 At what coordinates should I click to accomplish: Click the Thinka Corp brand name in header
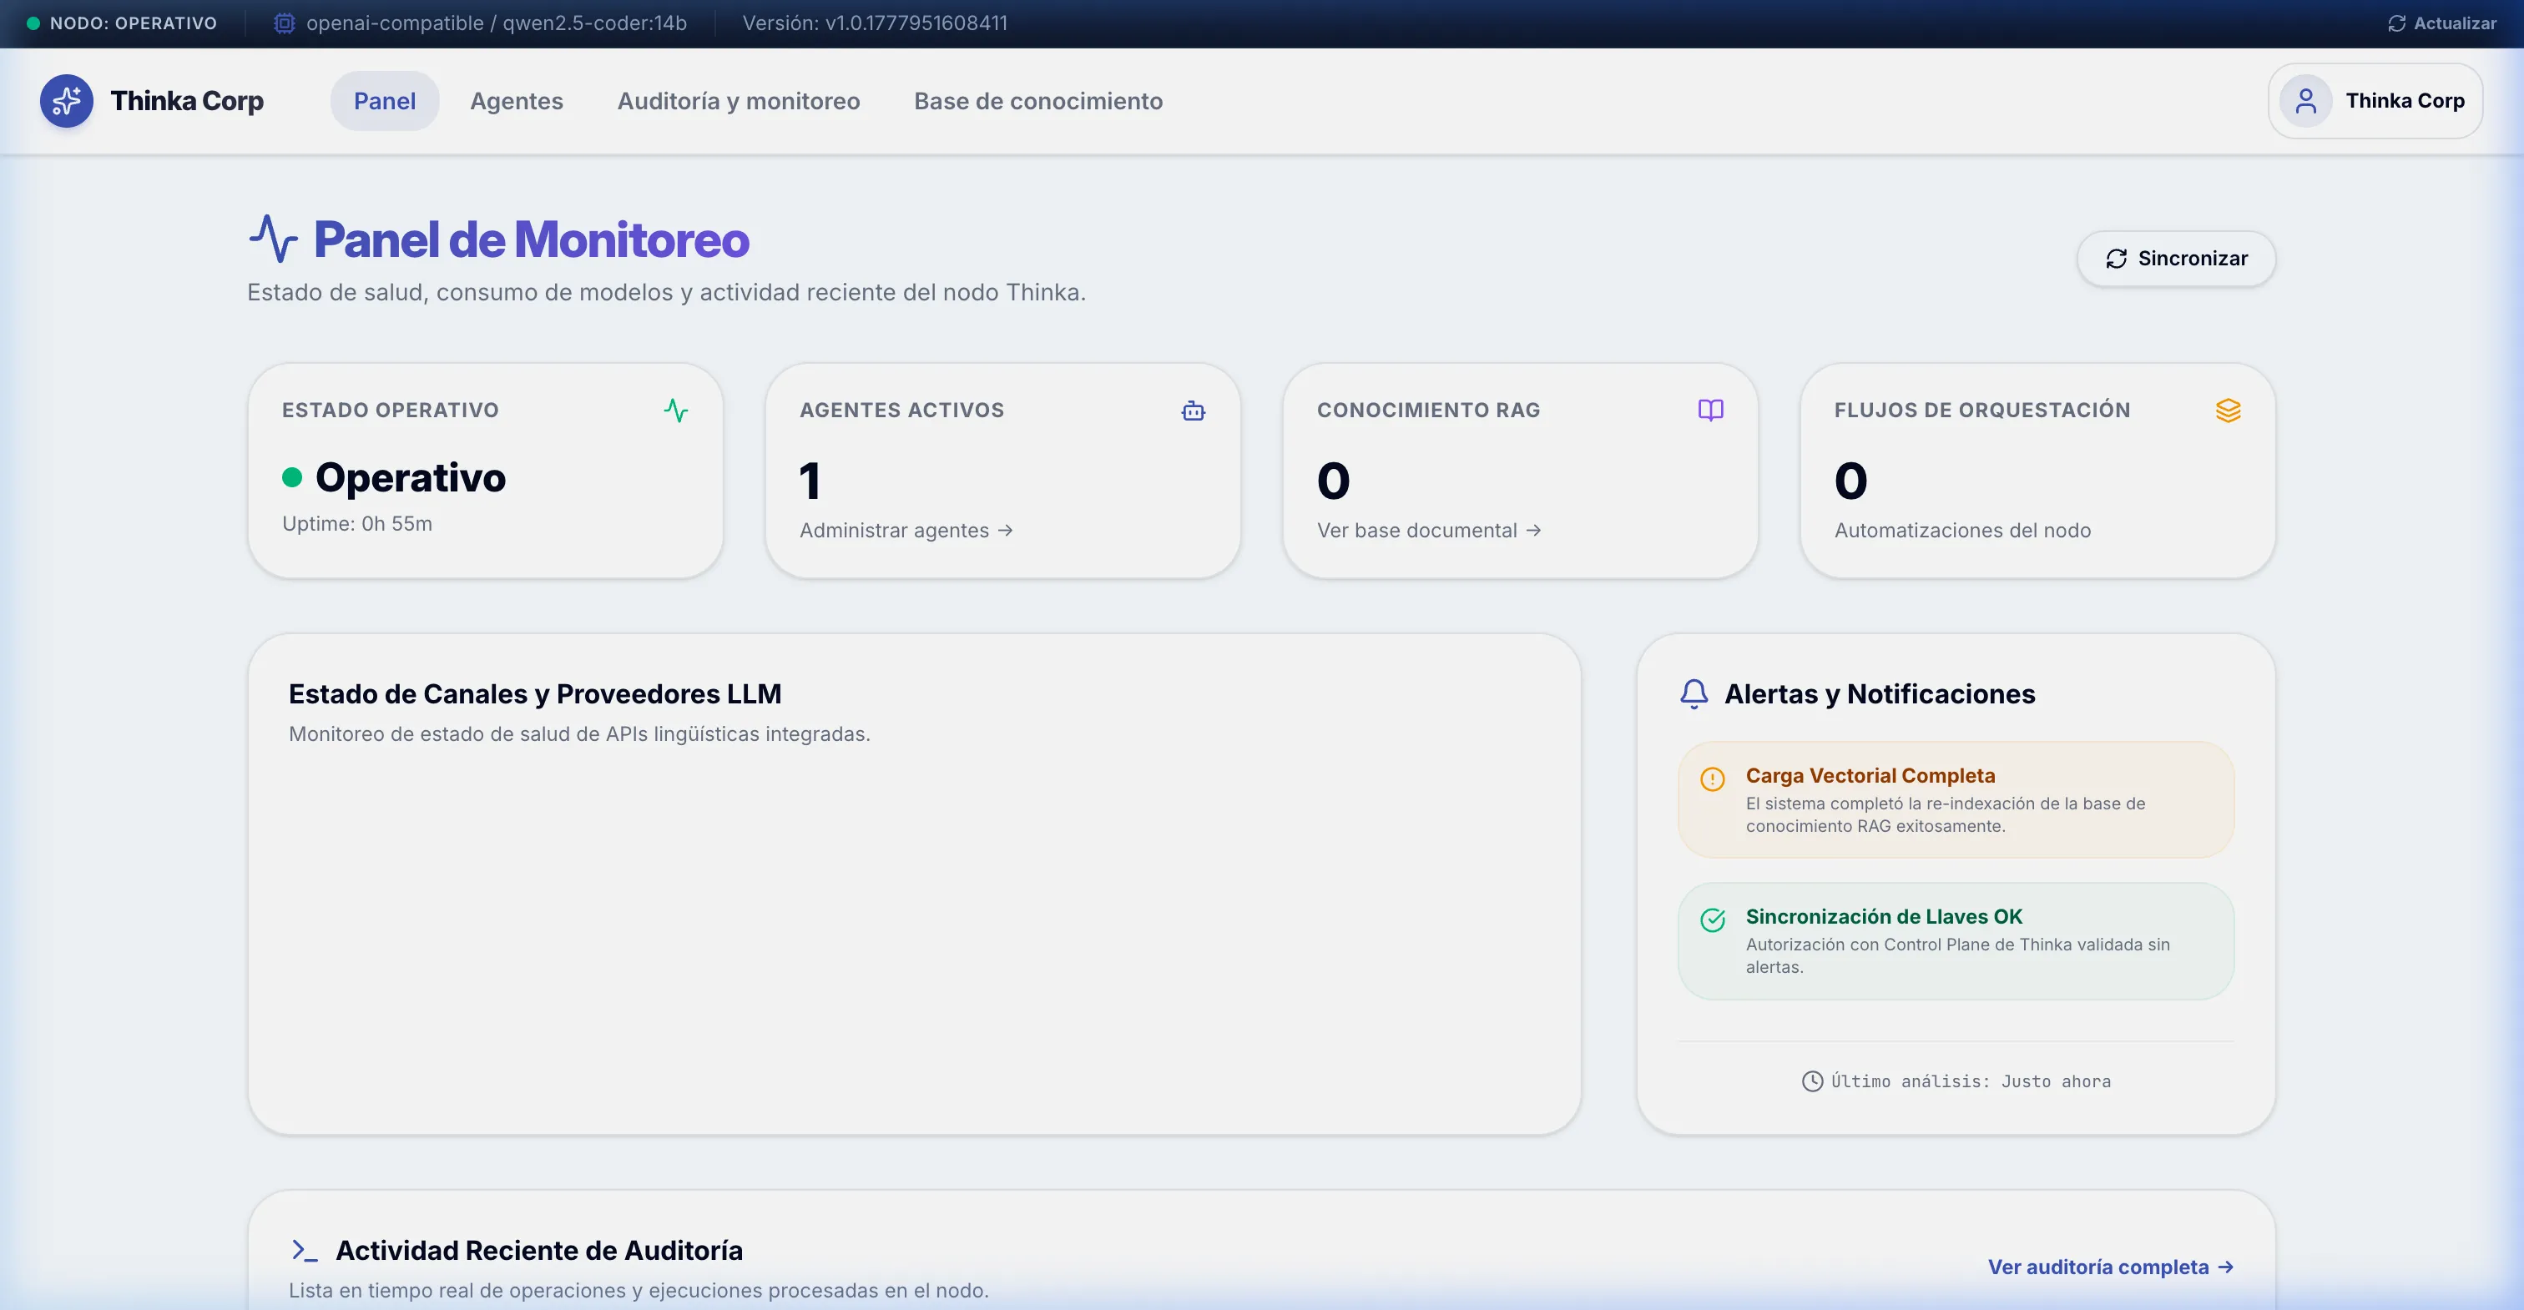tap(187, 101)
